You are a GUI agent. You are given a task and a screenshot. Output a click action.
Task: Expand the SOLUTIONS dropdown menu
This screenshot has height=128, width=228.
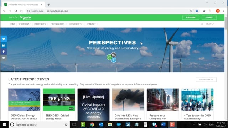[25, 24]
